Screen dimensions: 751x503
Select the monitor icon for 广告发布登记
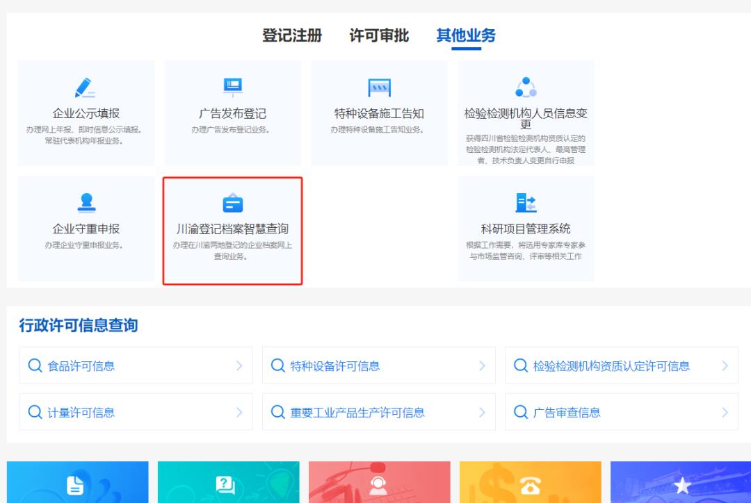click(x=232, y=85)
